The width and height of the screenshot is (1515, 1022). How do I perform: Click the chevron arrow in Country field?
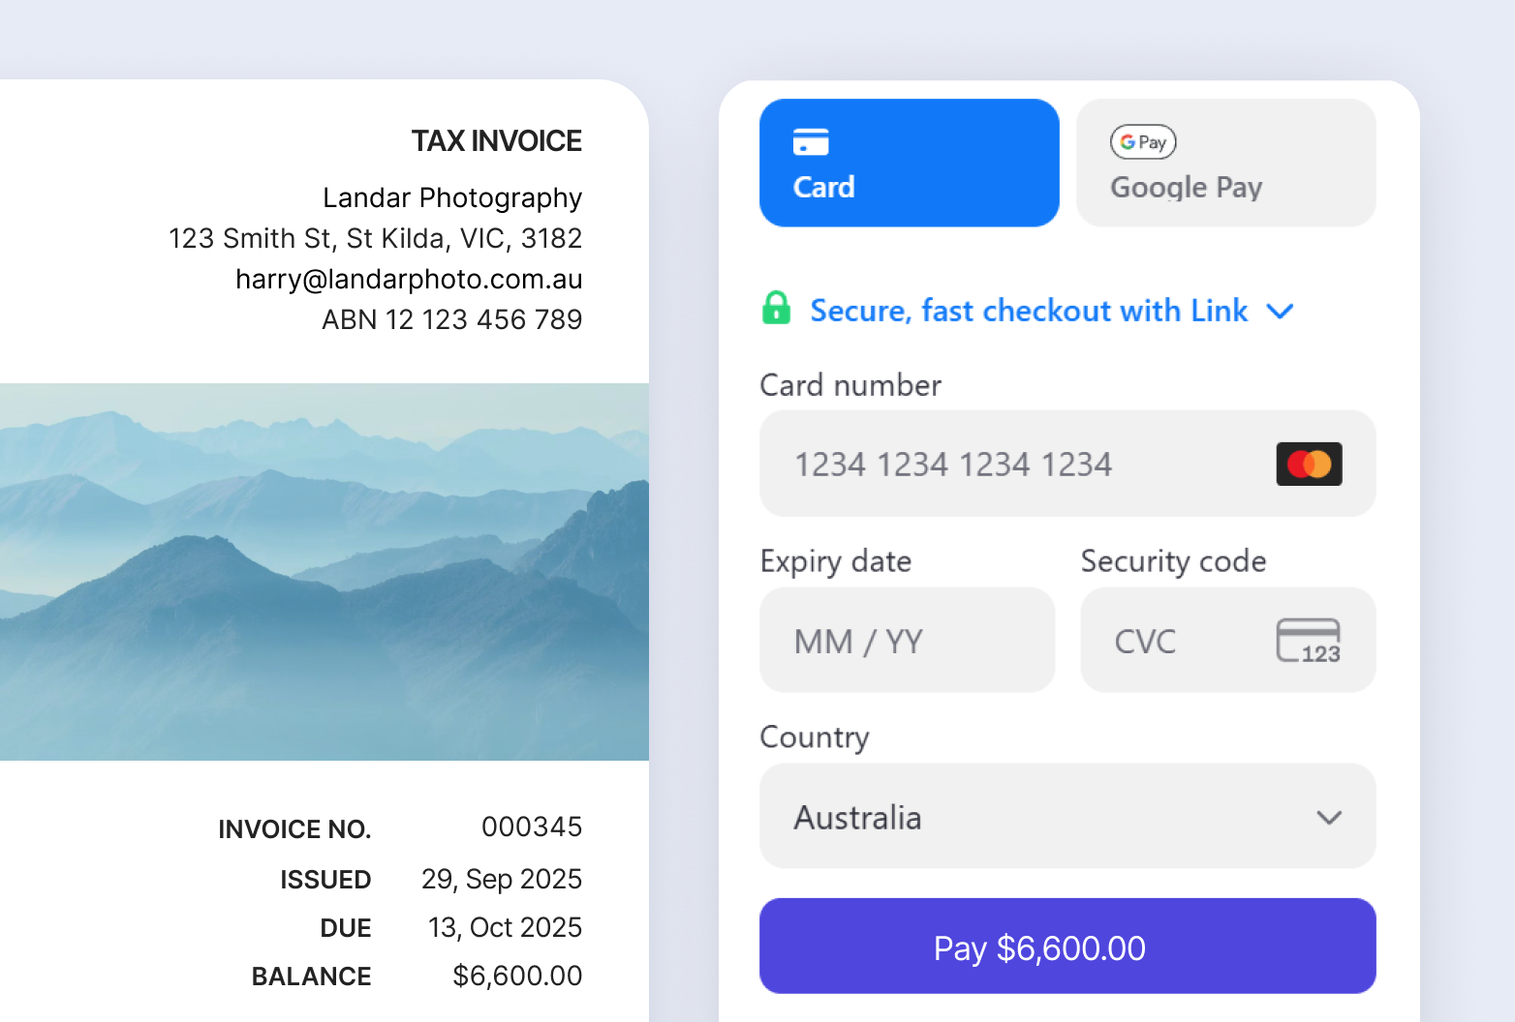click(x=1329, y=818)
